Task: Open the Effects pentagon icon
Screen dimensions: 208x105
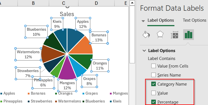Action: pyautogui.click(x=160, y=35)
